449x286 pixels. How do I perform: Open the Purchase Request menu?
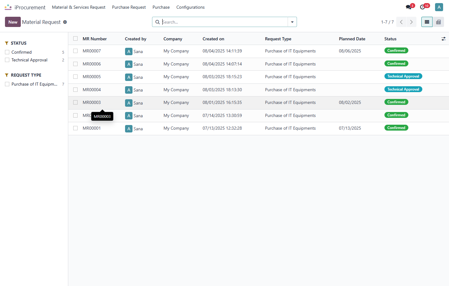[129, 7]
